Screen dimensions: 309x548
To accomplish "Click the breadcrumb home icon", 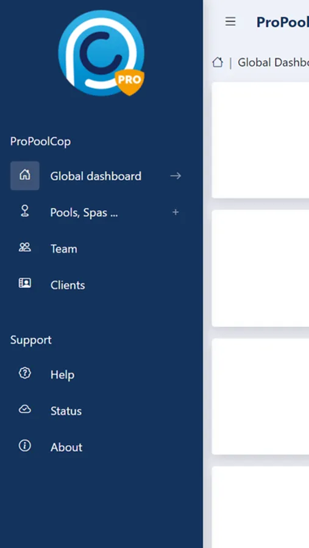I will 218,63.
